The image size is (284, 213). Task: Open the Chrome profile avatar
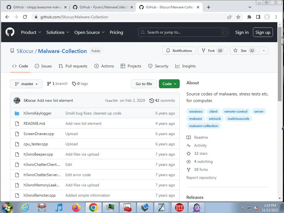(x=267, y=17)
